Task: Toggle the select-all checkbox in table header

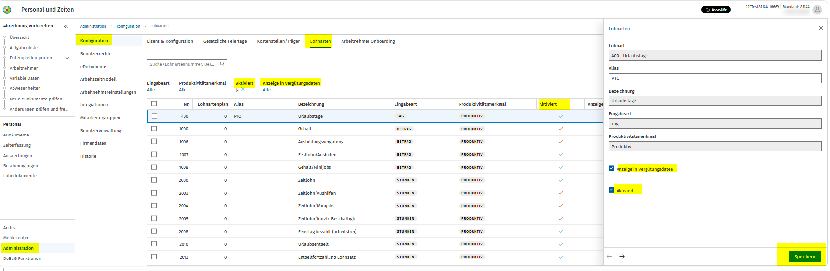Action: (154, 104)
